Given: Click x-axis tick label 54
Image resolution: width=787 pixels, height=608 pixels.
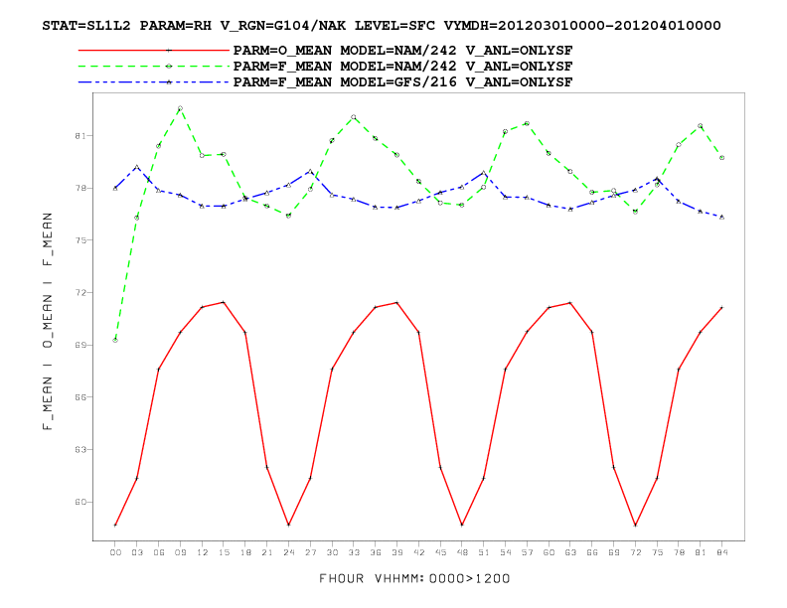Looking at the screenshot, I should (x=506, y=552).
